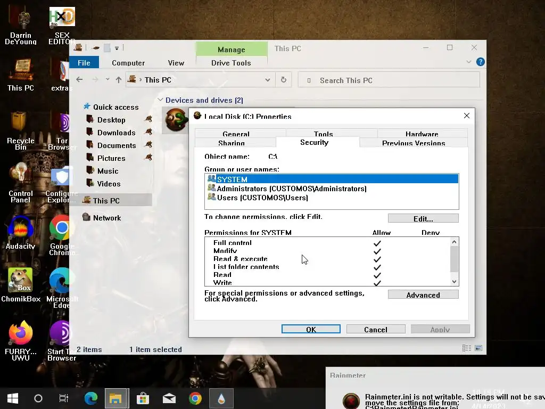Open the Quick Access Toolbar customize dropdown
This screenshot has height=409, width=545.
[117, 48]
